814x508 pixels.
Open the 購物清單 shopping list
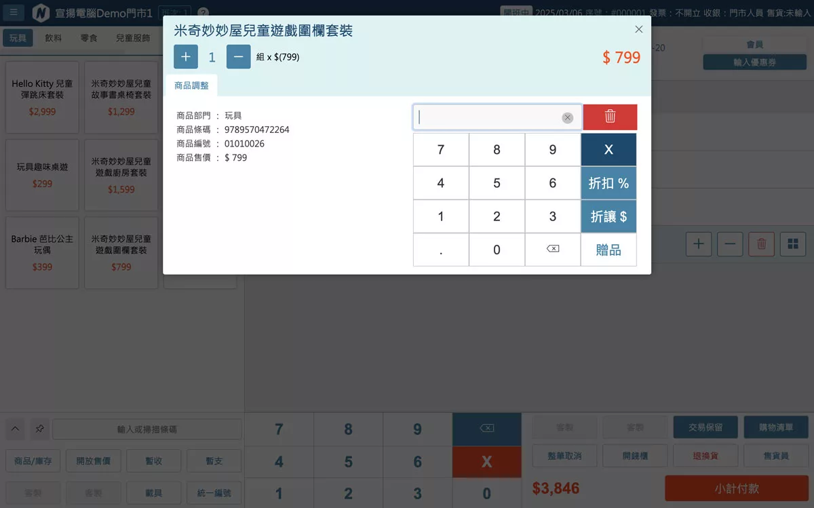coord(777,427)
